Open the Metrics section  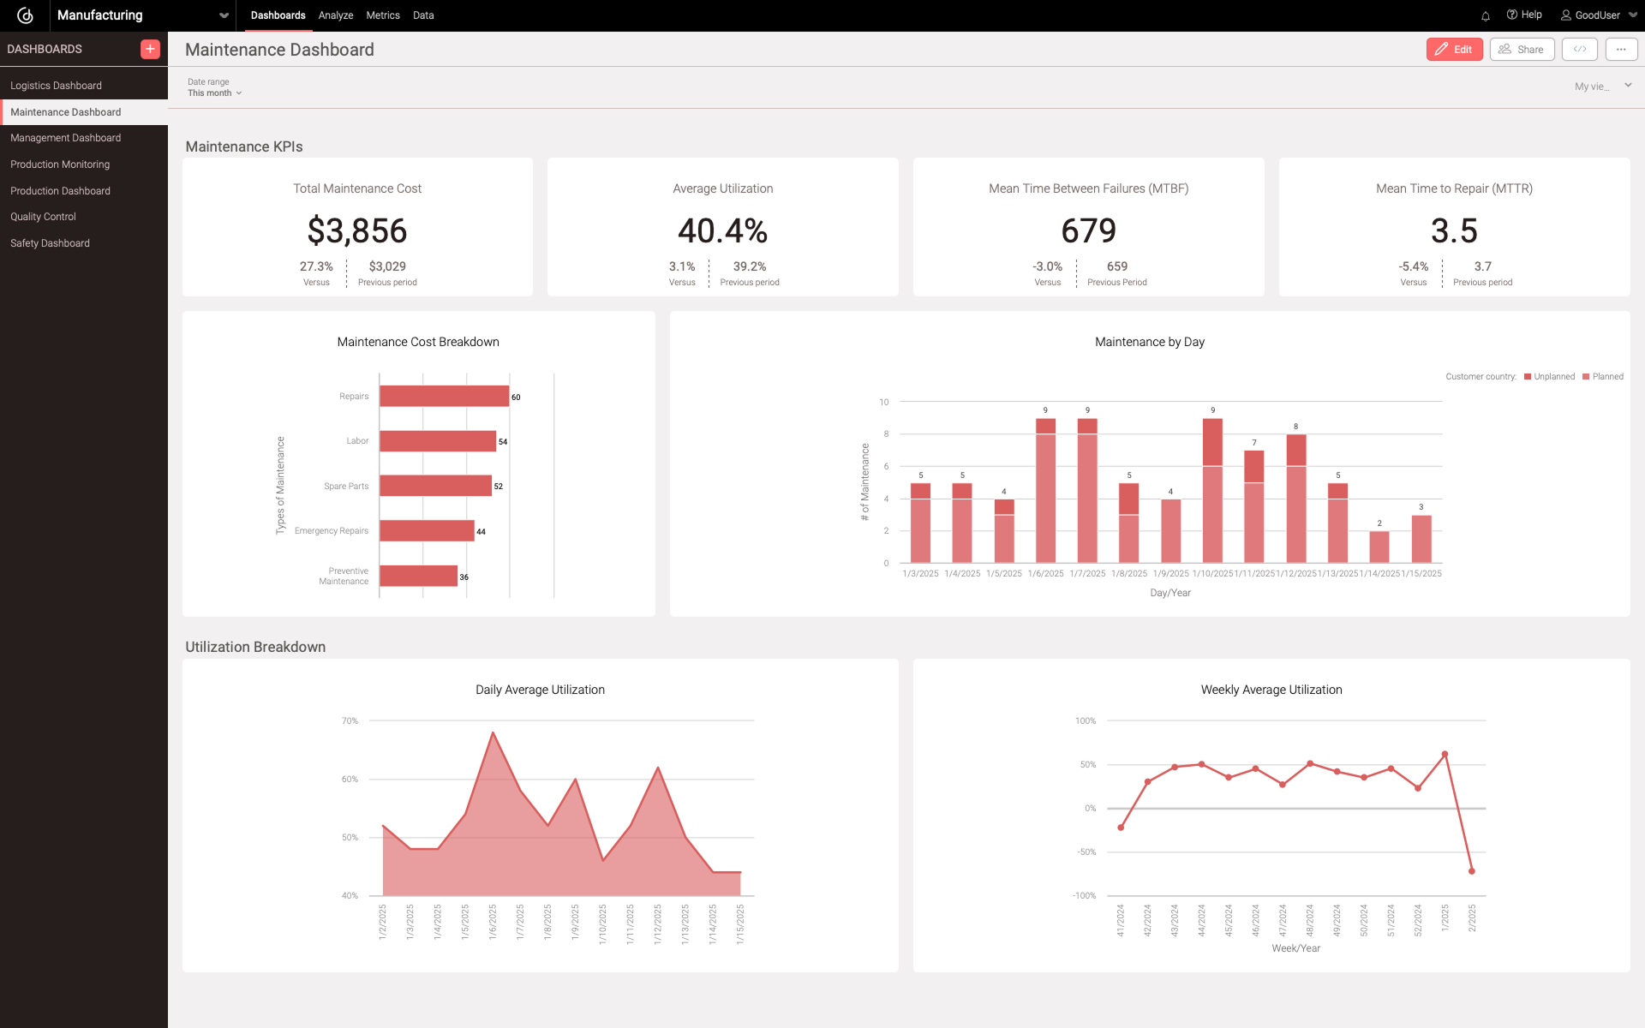[x=382, y=15]
